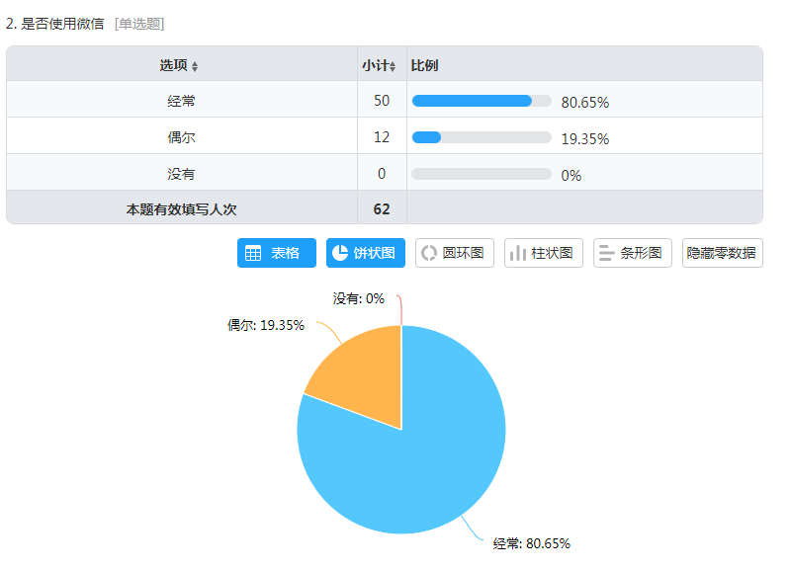Screen dimensions: 790x571
Task: Click the 本题有效填写人次 row label
Action: (181, 209)
